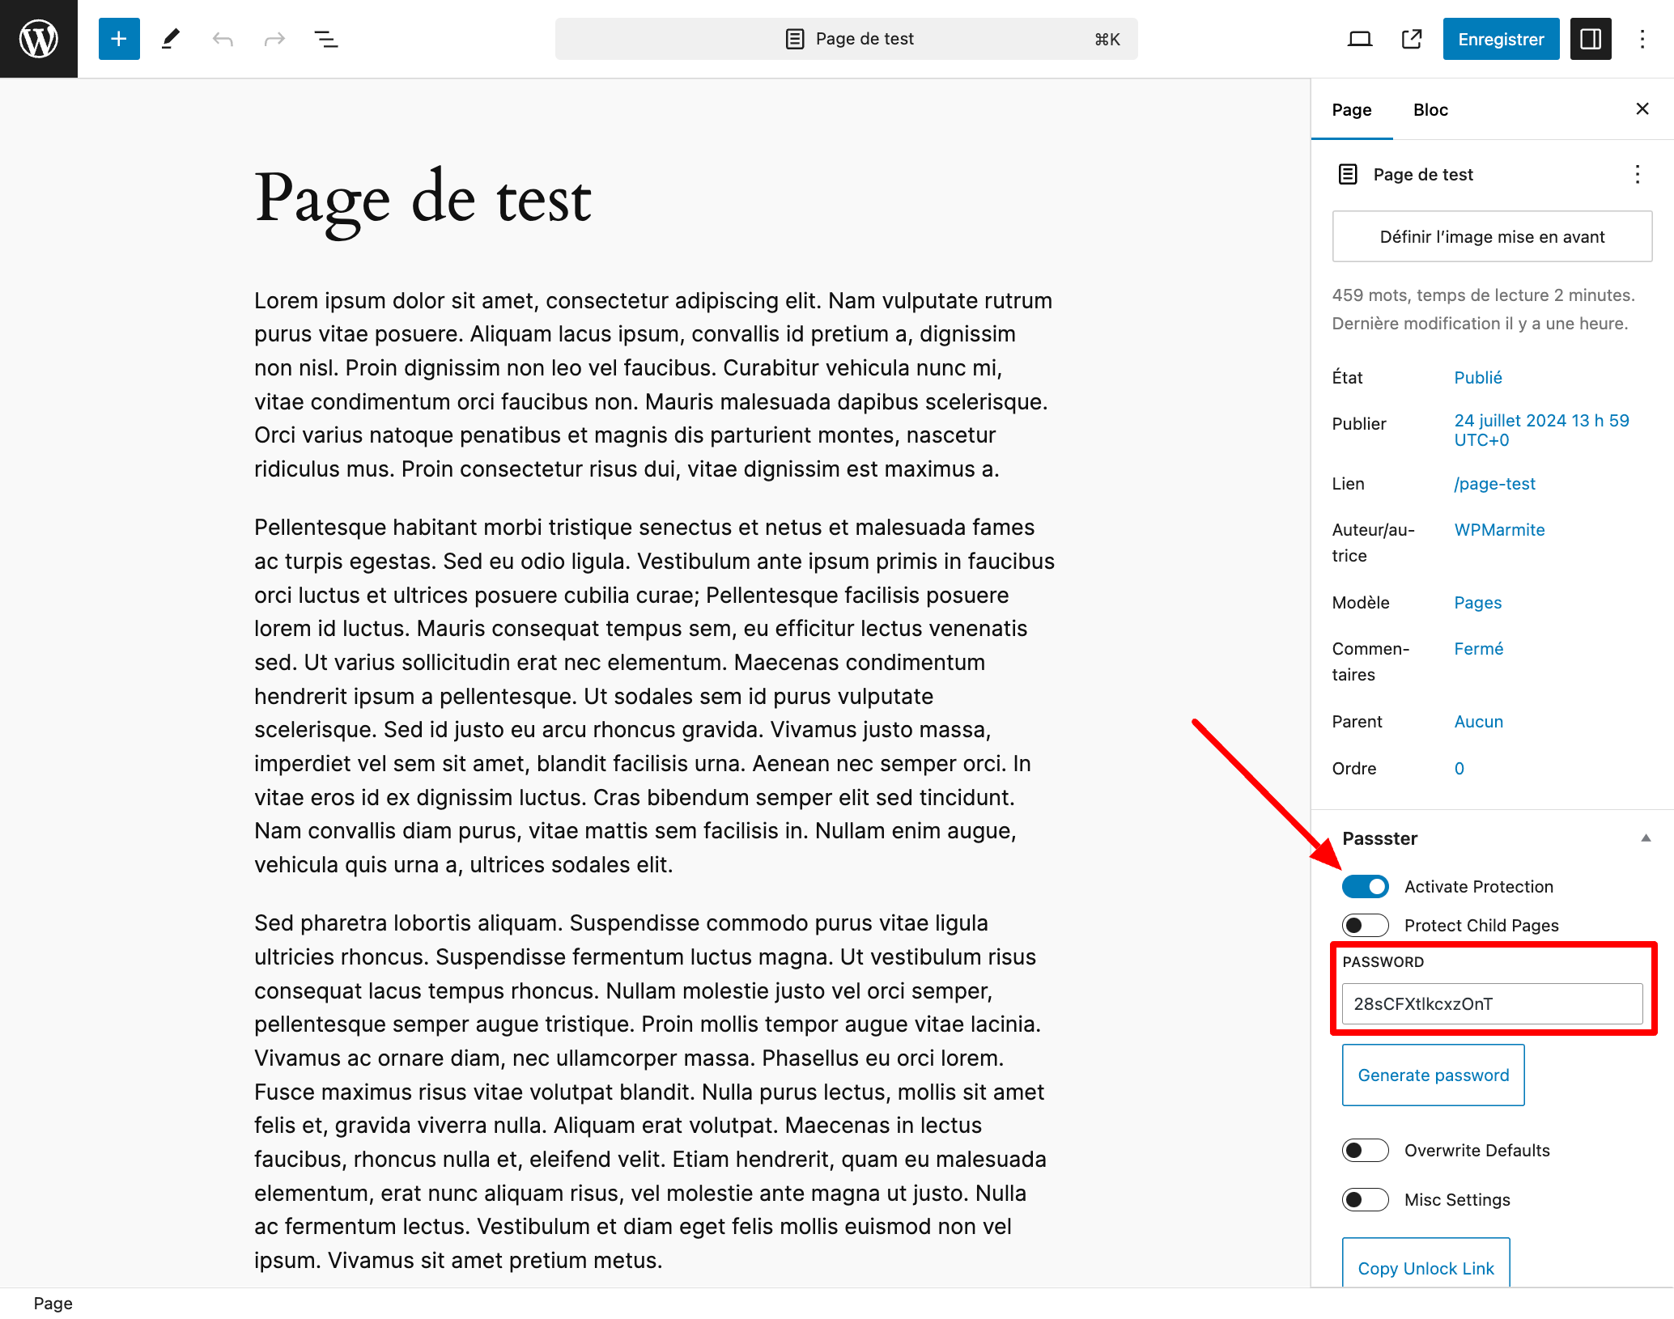
Task: Open the document overview list icon
Action: tap(325, 39)
